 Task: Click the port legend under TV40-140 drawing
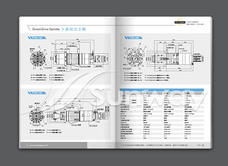click(48, 78)
